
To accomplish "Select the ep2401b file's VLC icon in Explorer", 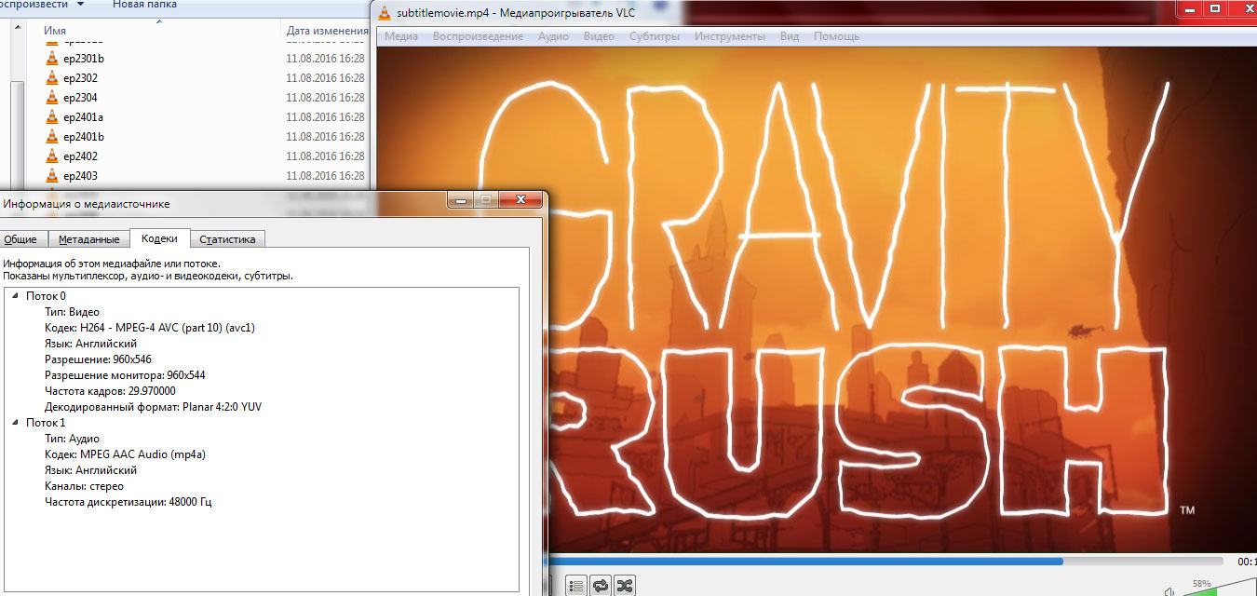I will tap(52, 137).
